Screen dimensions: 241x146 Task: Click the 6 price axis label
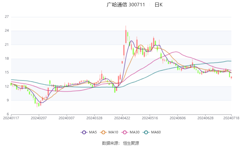pyautogui.click(x=8, y=114)
